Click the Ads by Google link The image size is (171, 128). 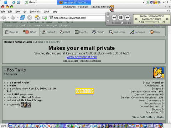71,61
